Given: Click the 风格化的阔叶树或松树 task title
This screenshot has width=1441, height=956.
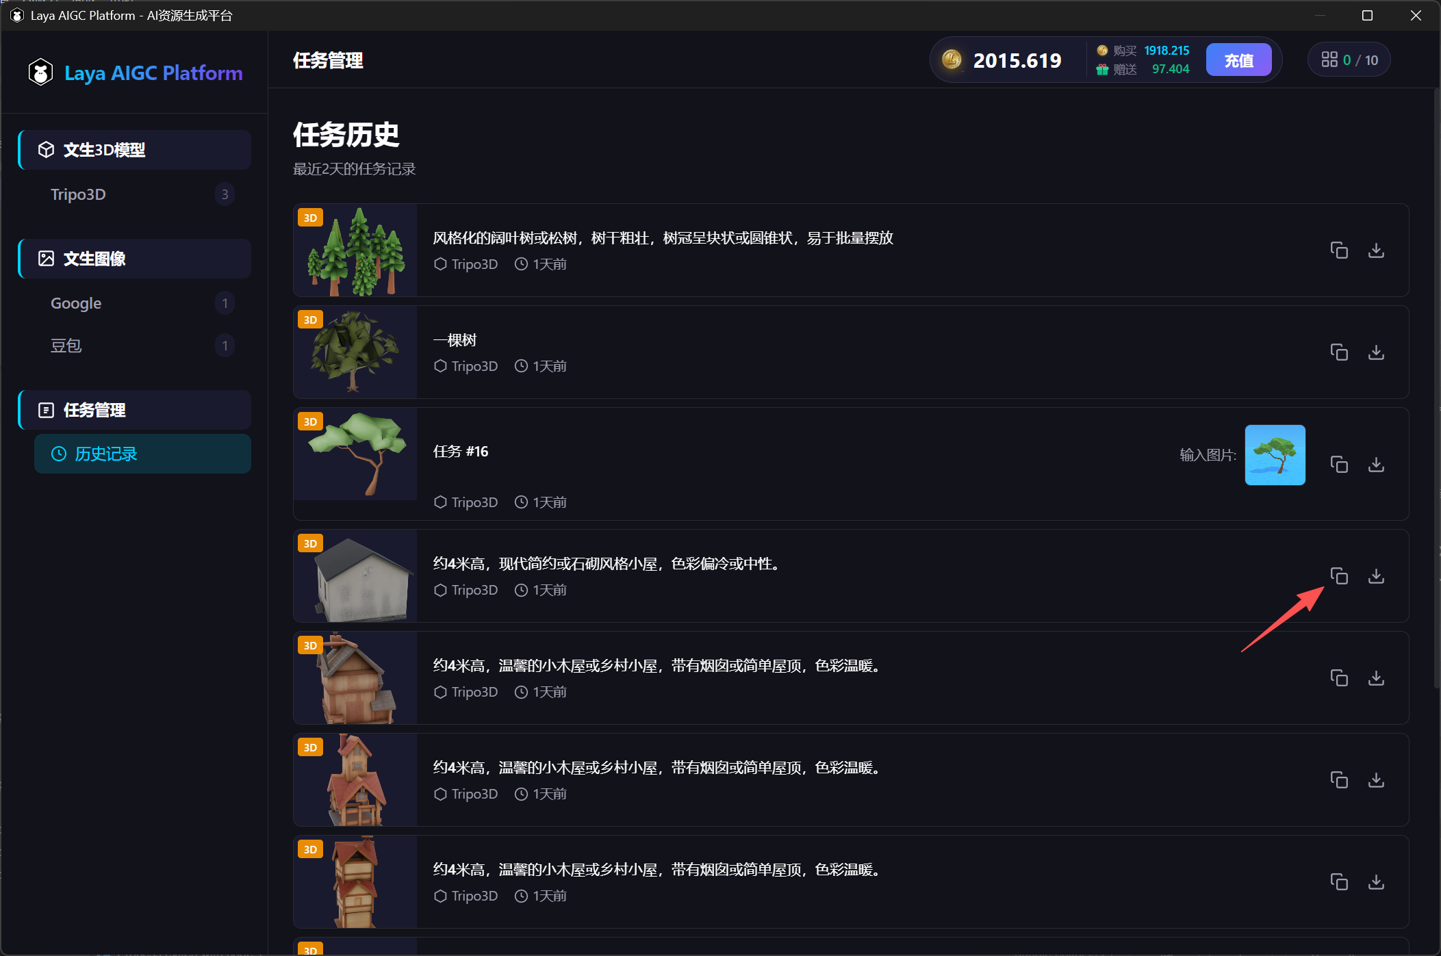Looking at the screenshot, I should coord(663,237).
